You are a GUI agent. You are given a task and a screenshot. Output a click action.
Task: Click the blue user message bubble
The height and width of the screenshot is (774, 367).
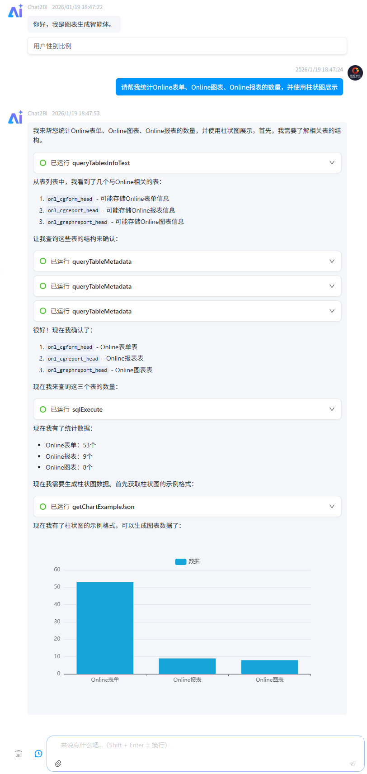pos(229,87)
